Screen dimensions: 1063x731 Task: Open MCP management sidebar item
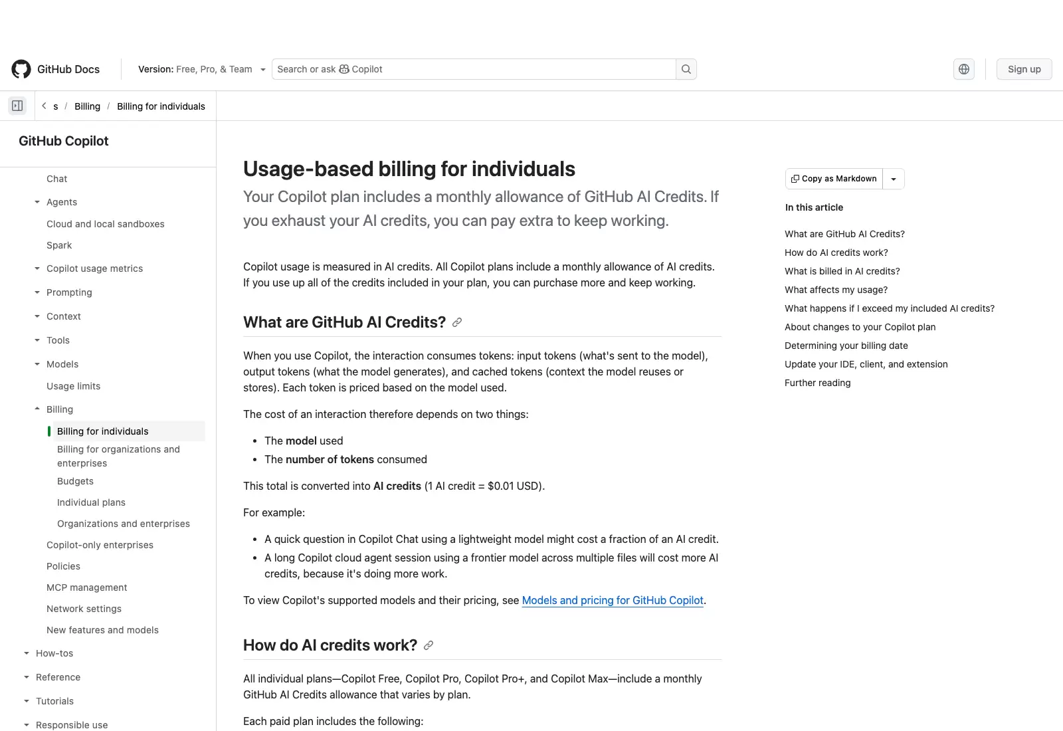86,587
